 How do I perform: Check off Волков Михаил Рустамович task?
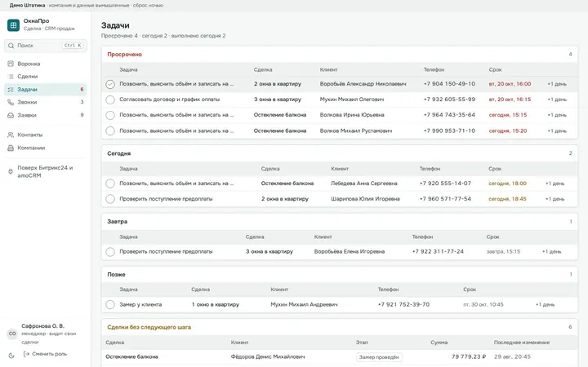point(110,131)
